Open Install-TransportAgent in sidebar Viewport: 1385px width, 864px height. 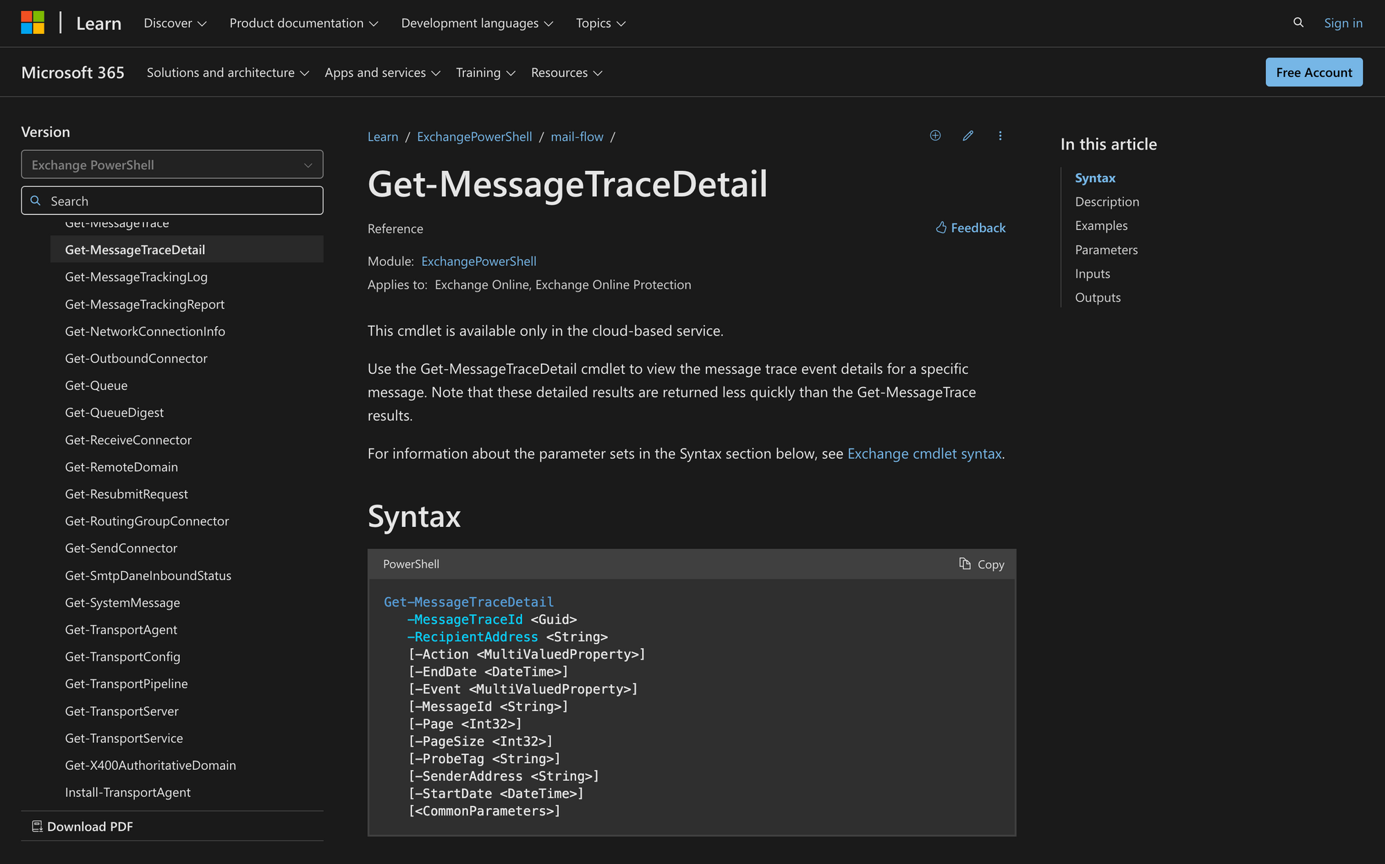click(127, 793)
